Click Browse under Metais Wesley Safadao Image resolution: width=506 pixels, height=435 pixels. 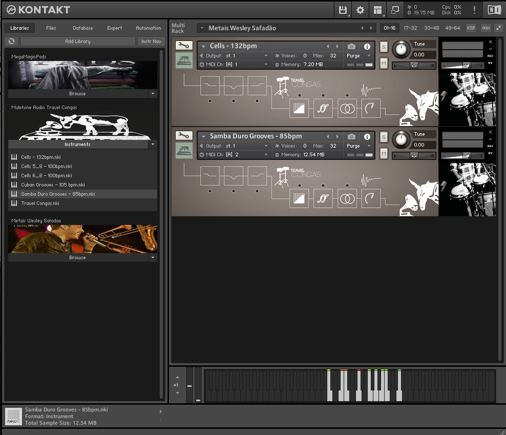point(77,258)
